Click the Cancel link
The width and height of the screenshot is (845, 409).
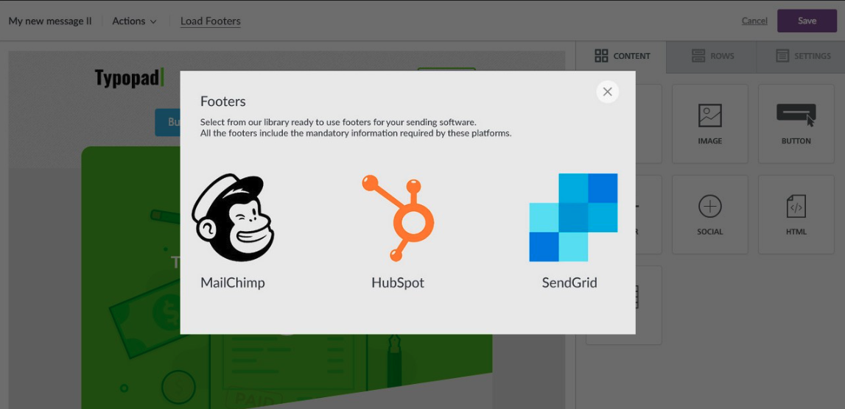[x=754, y=21]
